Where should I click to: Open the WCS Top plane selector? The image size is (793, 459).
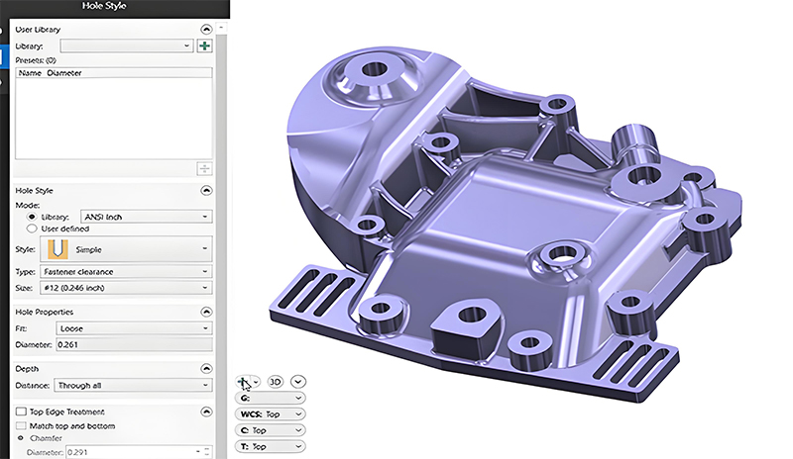271,413
